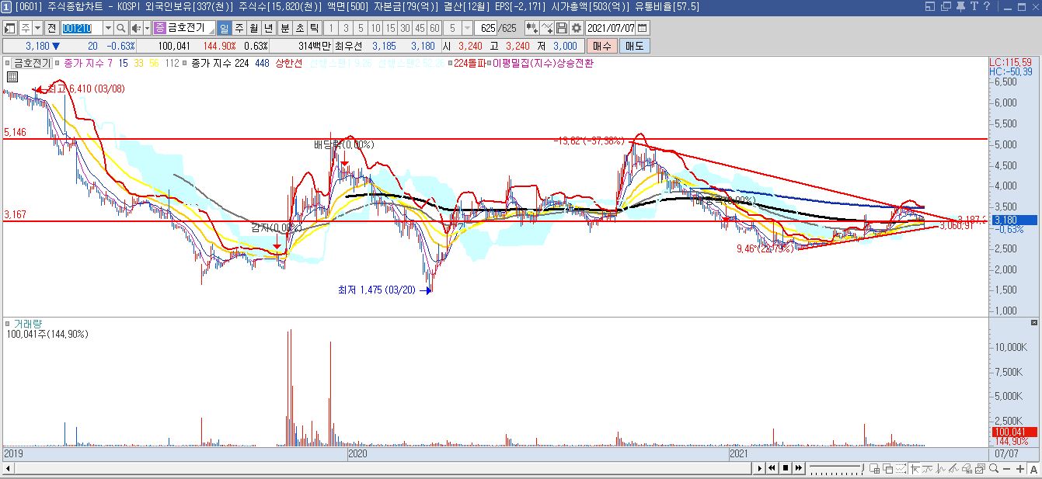
Task: Click the font size T icon
Action: click(973, 6)
